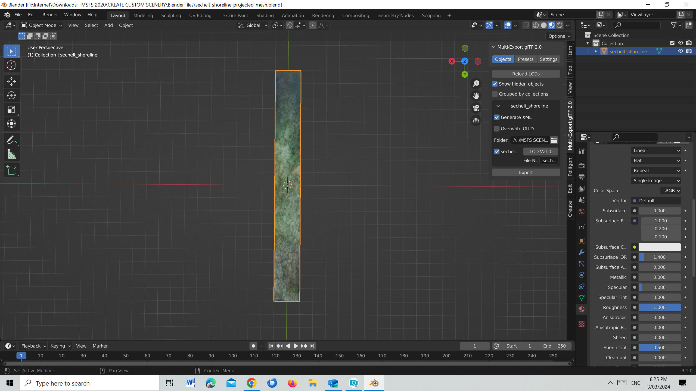This screenshot has width=696, height=391.
Task: Open the Render menu
Action: 50,15
